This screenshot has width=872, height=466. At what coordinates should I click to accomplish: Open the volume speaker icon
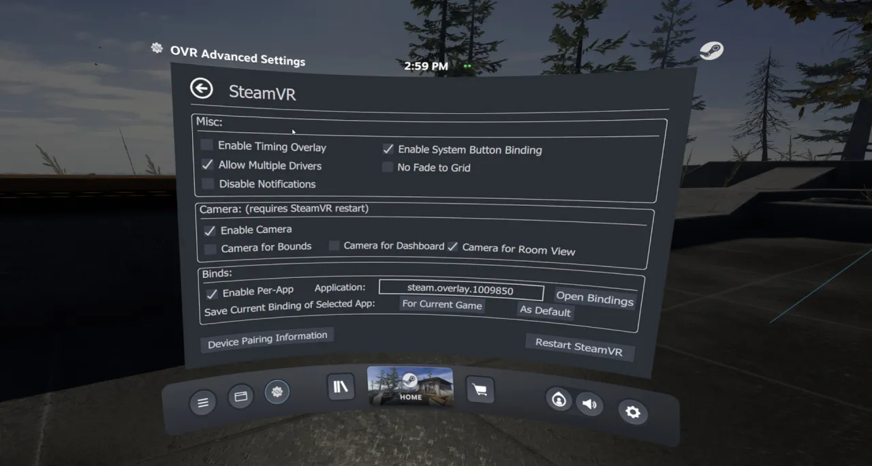click(589, 405)
